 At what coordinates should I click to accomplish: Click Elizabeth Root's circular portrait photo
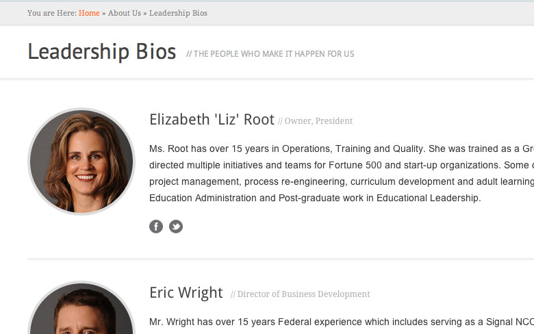(81, 162)
